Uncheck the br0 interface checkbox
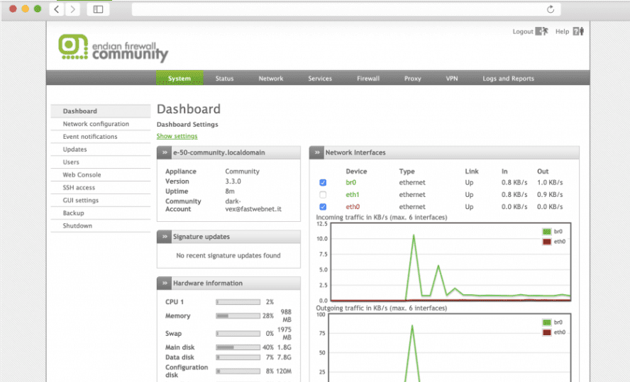Image resolution: width=630 pixels, height=382 pixels. coord(323,183)
